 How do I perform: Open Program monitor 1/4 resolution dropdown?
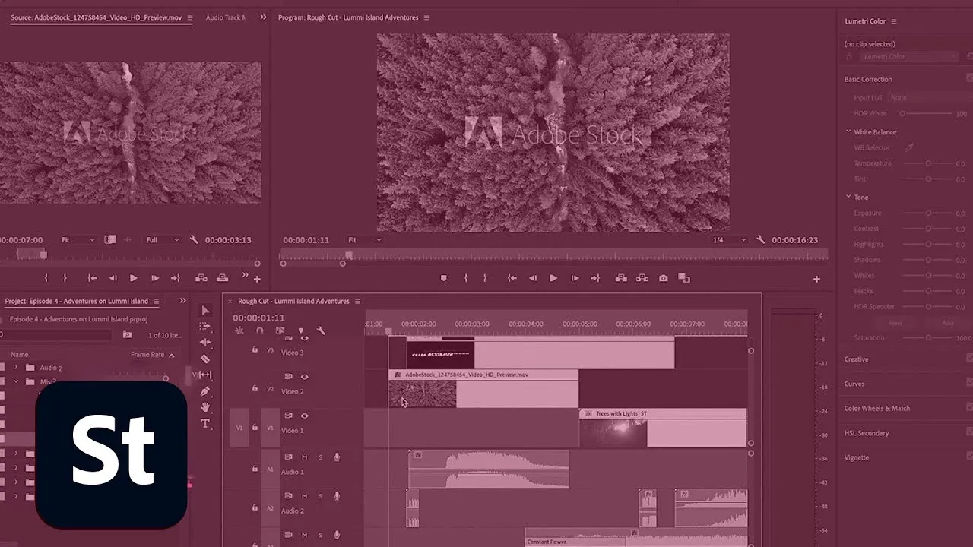[x=729, y=240]
